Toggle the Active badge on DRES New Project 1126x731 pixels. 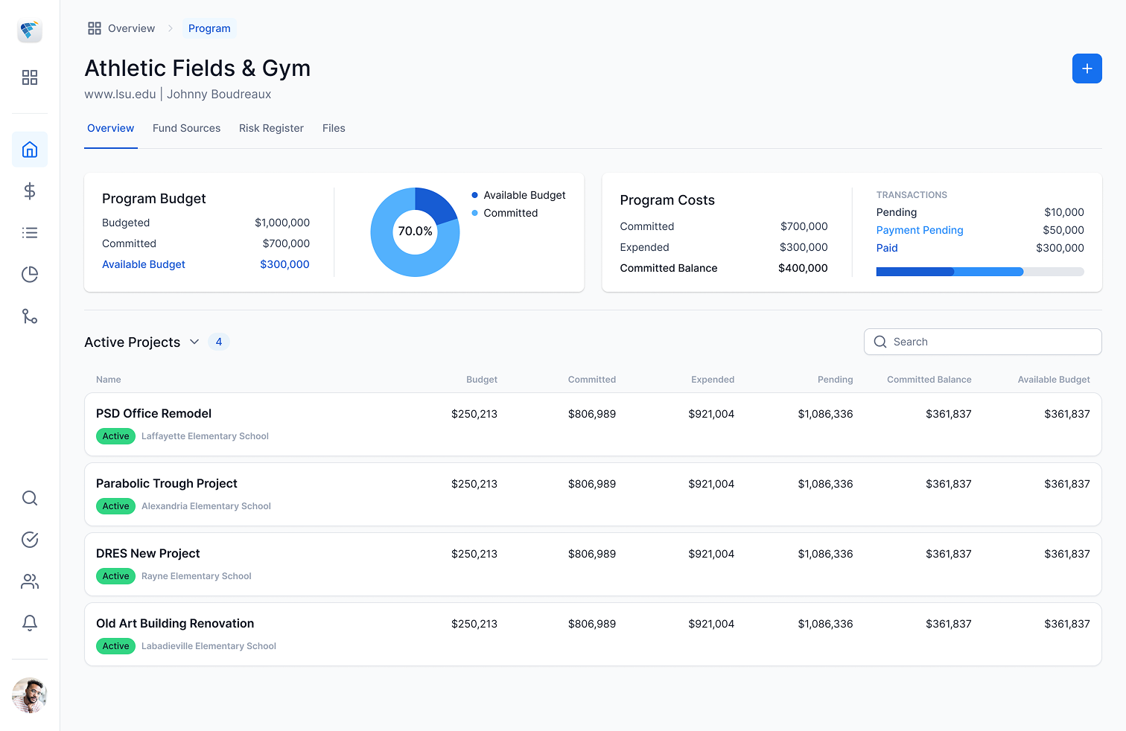pos(115,576)
